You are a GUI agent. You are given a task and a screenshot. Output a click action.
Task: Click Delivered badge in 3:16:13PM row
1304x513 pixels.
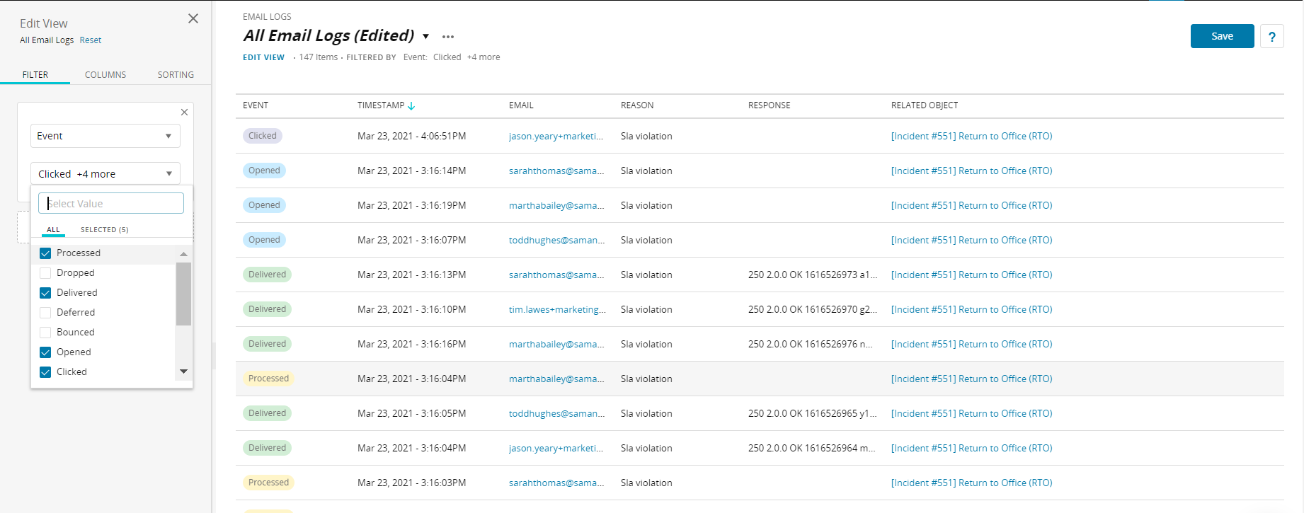coord(267,275)
